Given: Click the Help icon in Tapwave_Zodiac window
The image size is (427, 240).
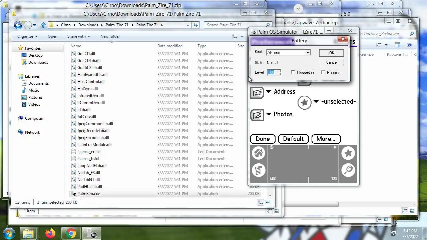Looking at the screenshot, I should (x=409, y=45).
